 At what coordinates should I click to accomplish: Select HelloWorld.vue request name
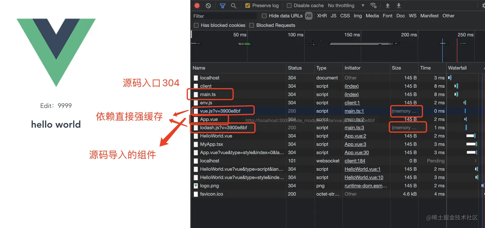(x=216, y=136)
